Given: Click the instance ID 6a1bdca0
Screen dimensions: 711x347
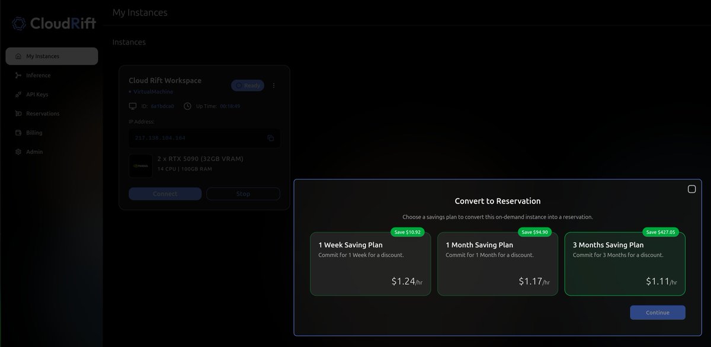Looking at the screenshot, I should pyautogui.click(x=162, y=106).
